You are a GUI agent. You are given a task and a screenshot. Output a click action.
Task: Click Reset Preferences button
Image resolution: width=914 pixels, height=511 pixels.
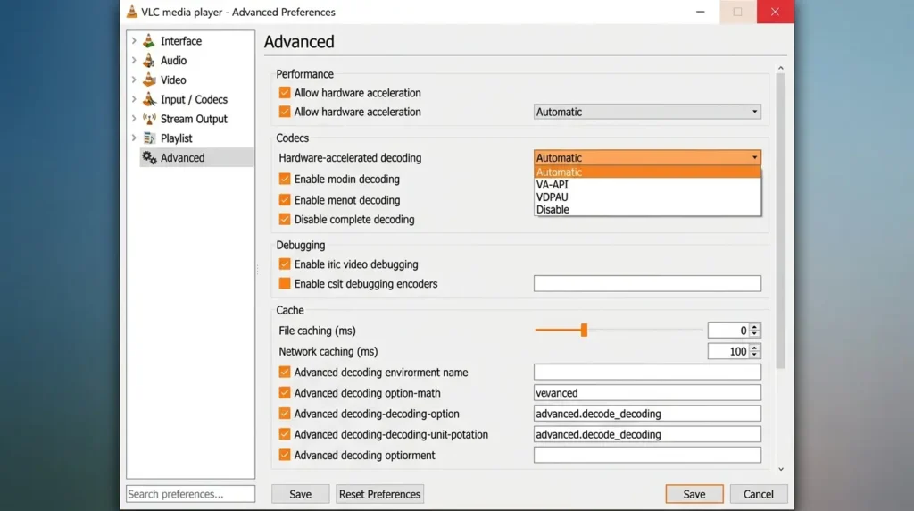click(379, 493)
